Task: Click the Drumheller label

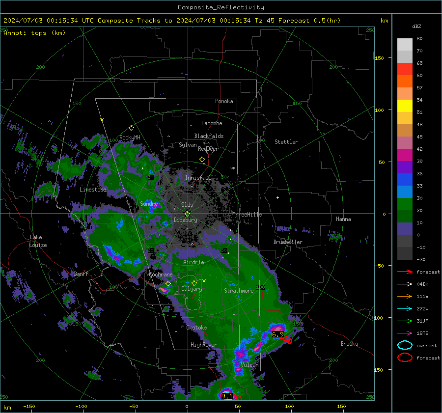Action: click(x=288, y=242)
